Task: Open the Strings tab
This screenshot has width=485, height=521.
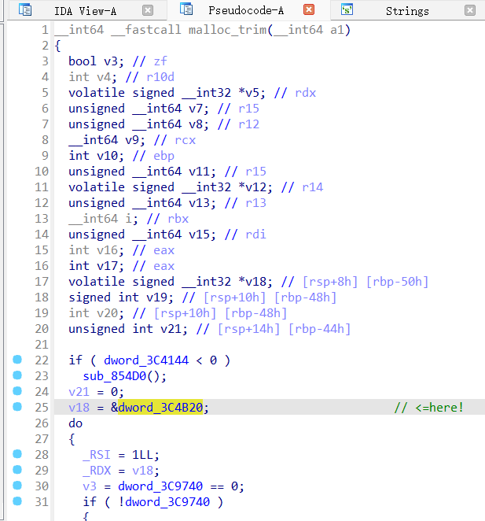Action: [407, 11]
